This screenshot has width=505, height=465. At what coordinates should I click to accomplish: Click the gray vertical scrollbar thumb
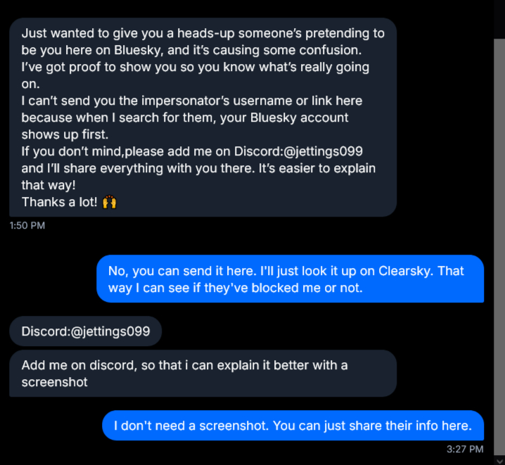coord(499,239)
